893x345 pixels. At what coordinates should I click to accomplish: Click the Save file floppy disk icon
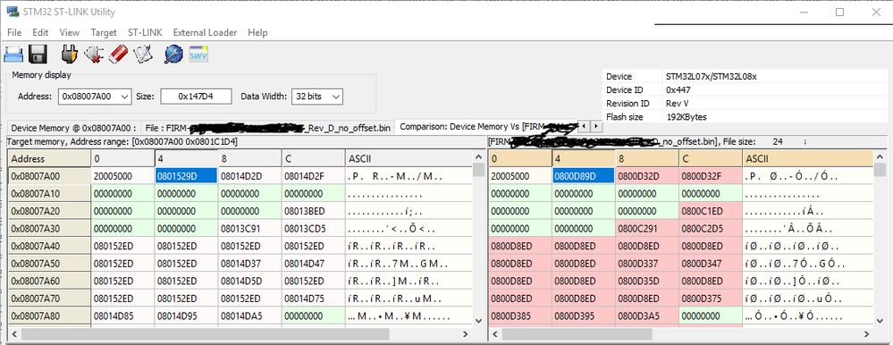click(x=38, y=55)
